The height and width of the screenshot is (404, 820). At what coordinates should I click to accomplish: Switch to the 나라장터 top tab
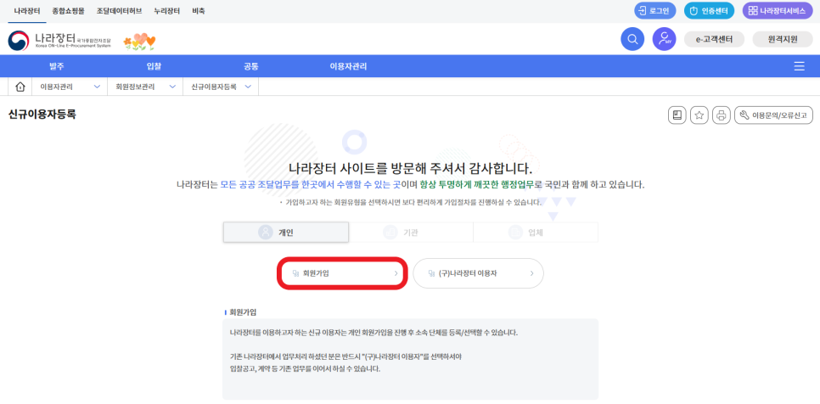tap(26, 11)
